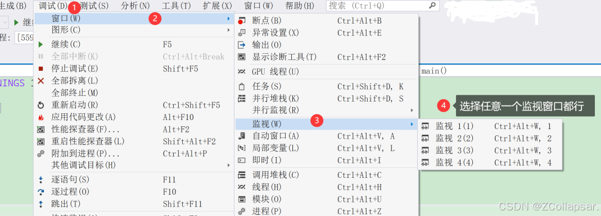Open the 测试(S) menu
The height and width of the screenshot is (216, 601).
[x=94, y=6]
